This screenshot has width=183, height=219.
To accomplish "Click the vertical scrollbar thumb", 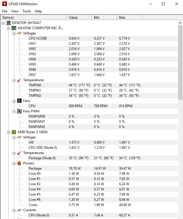I will coord(180,62).
